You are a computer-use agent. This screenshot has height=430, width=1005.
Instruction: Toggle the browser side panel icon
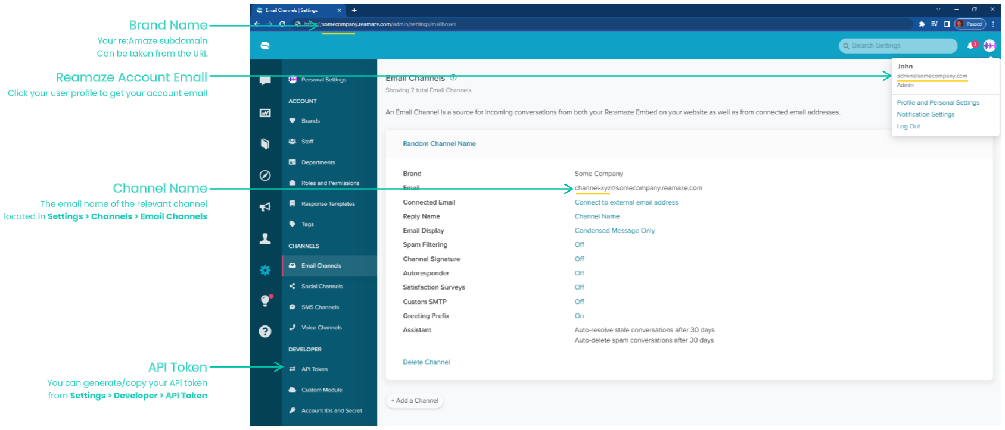[x=947, y=24]
